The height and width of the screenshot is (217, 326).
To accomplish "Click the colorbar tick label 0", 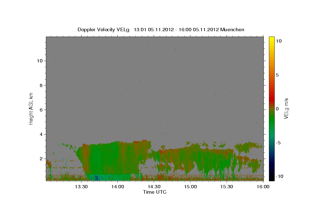I will point(277,109).
